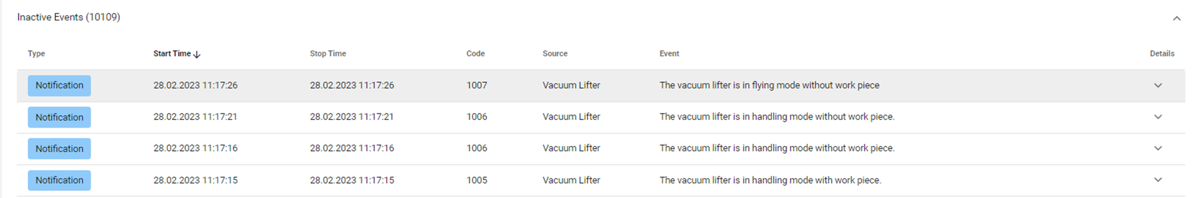
Task: Collapse the Inactive Events panel
Action: pos(1176,19)
